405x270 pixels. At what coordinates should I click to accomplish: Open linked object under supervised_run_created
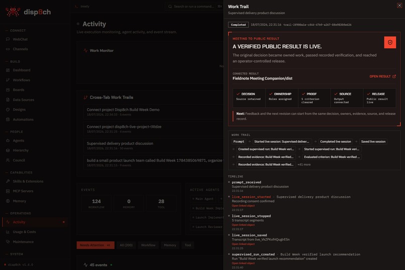243,263
